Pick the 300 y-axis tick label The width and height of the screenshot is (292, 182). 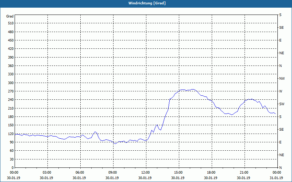pos(11,83)
